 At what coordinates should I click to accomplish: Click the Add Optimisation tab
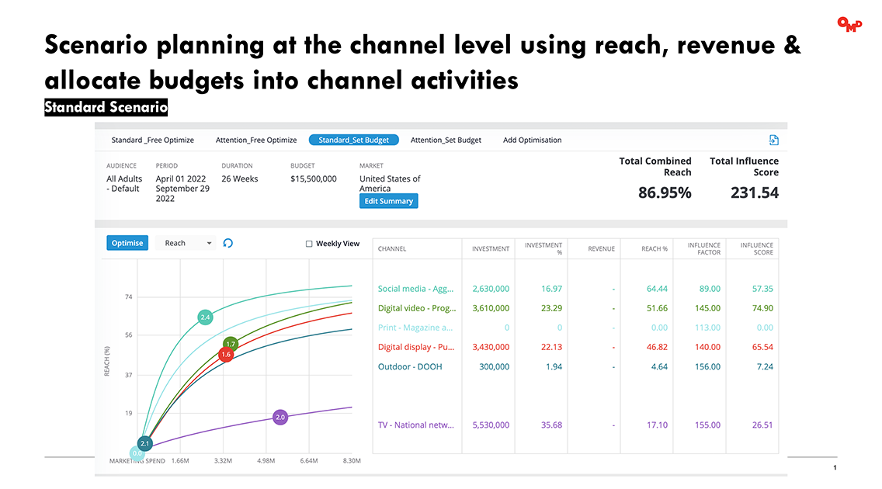532,140
